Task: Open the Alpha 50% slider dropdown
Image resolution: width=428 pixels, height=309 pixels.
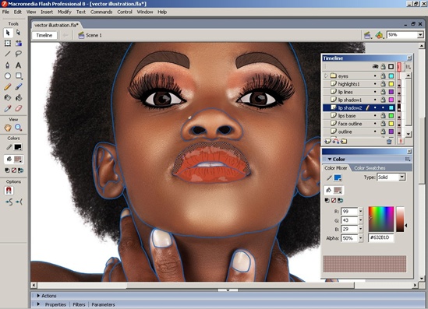Action: pyautogui.click(x=361, y=238)
